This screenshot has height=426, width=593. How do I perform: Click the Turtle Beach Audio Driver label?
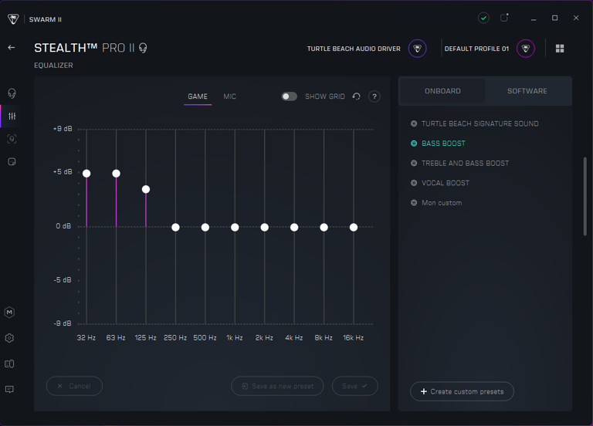(x=354, y=49)
